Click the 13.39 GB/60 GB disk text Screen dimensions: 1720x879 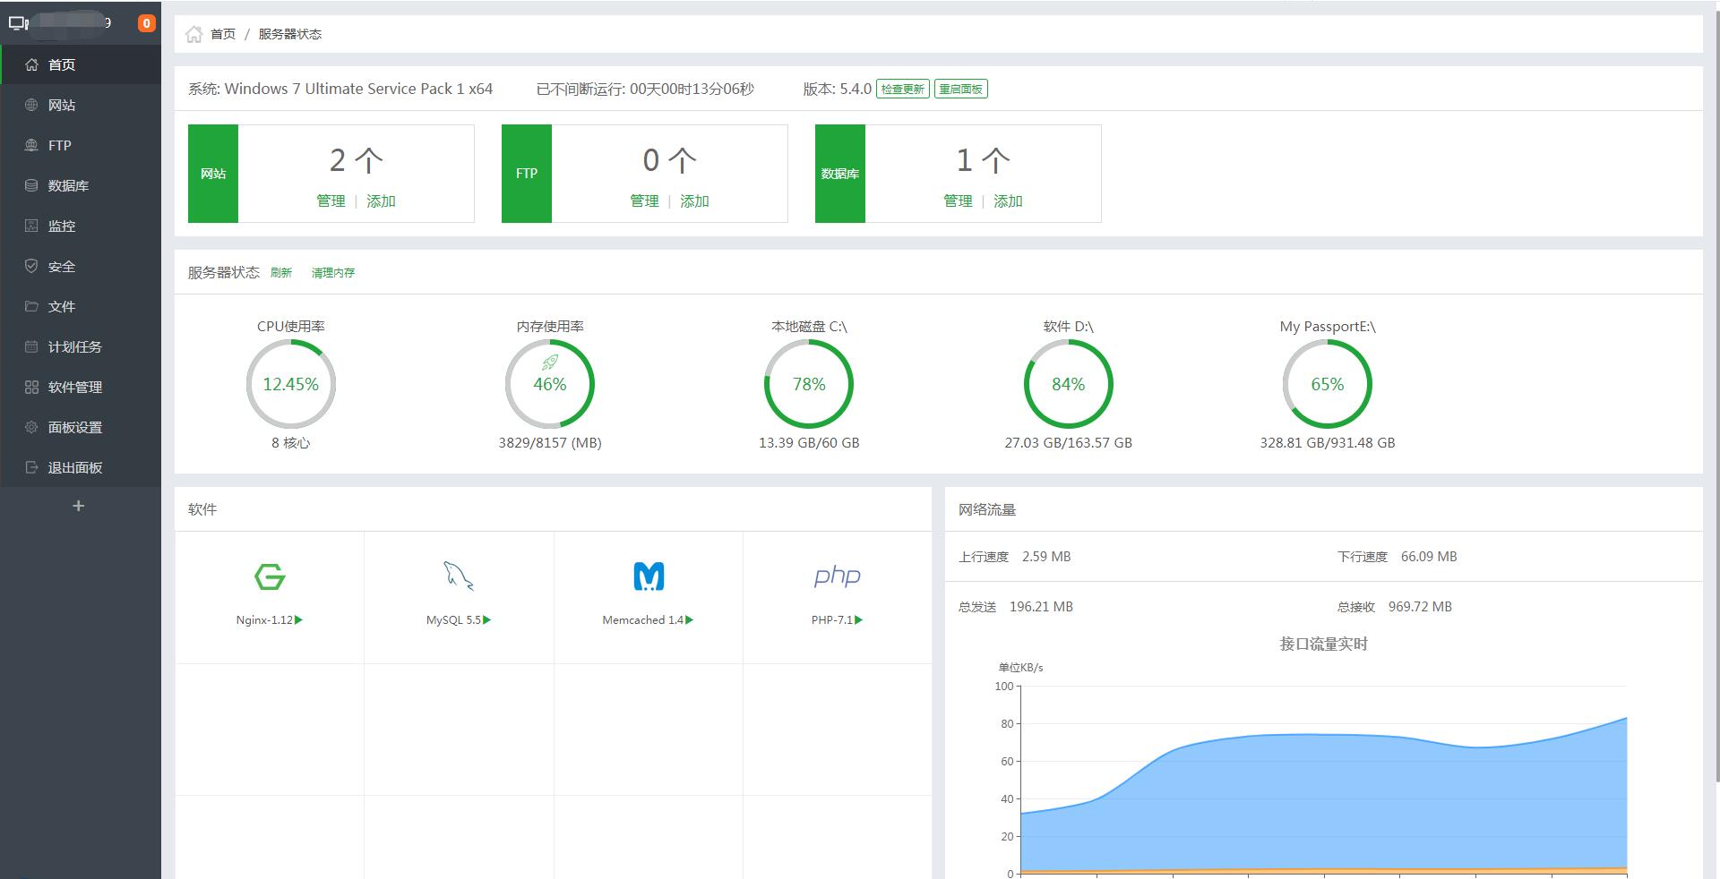tap(809, 443)
